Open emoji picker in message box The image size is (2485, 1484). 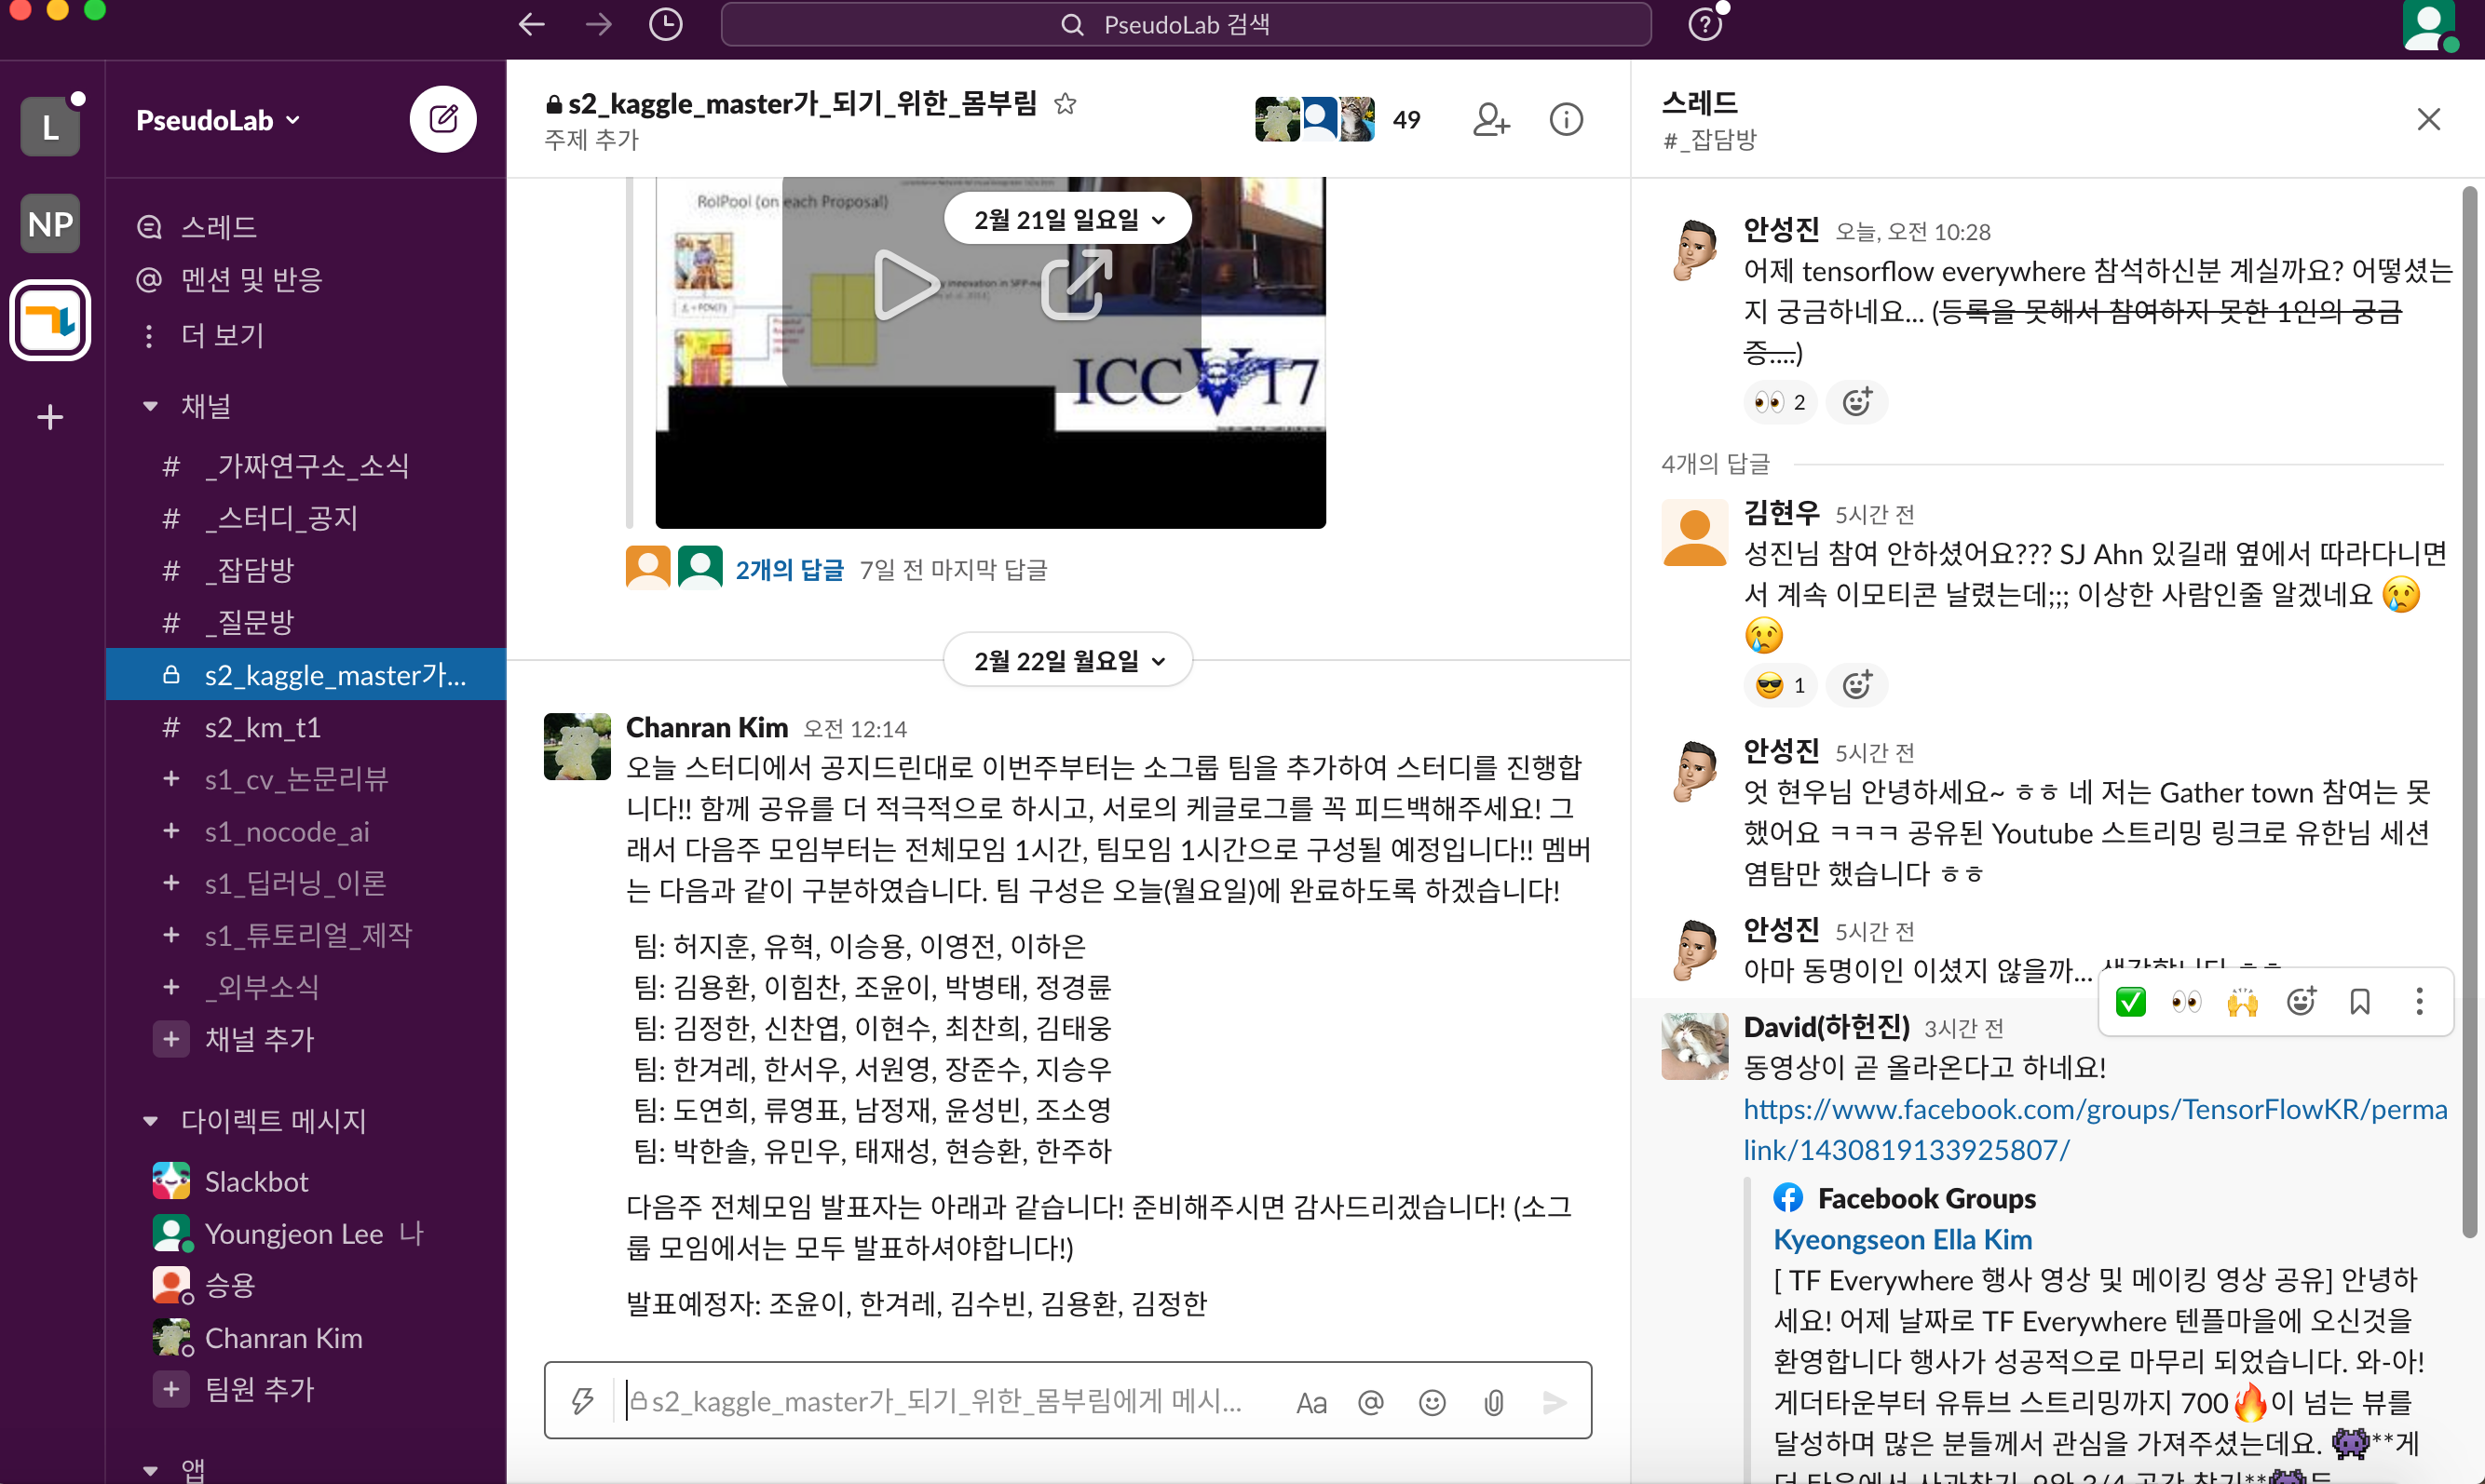(1432, 1402)
